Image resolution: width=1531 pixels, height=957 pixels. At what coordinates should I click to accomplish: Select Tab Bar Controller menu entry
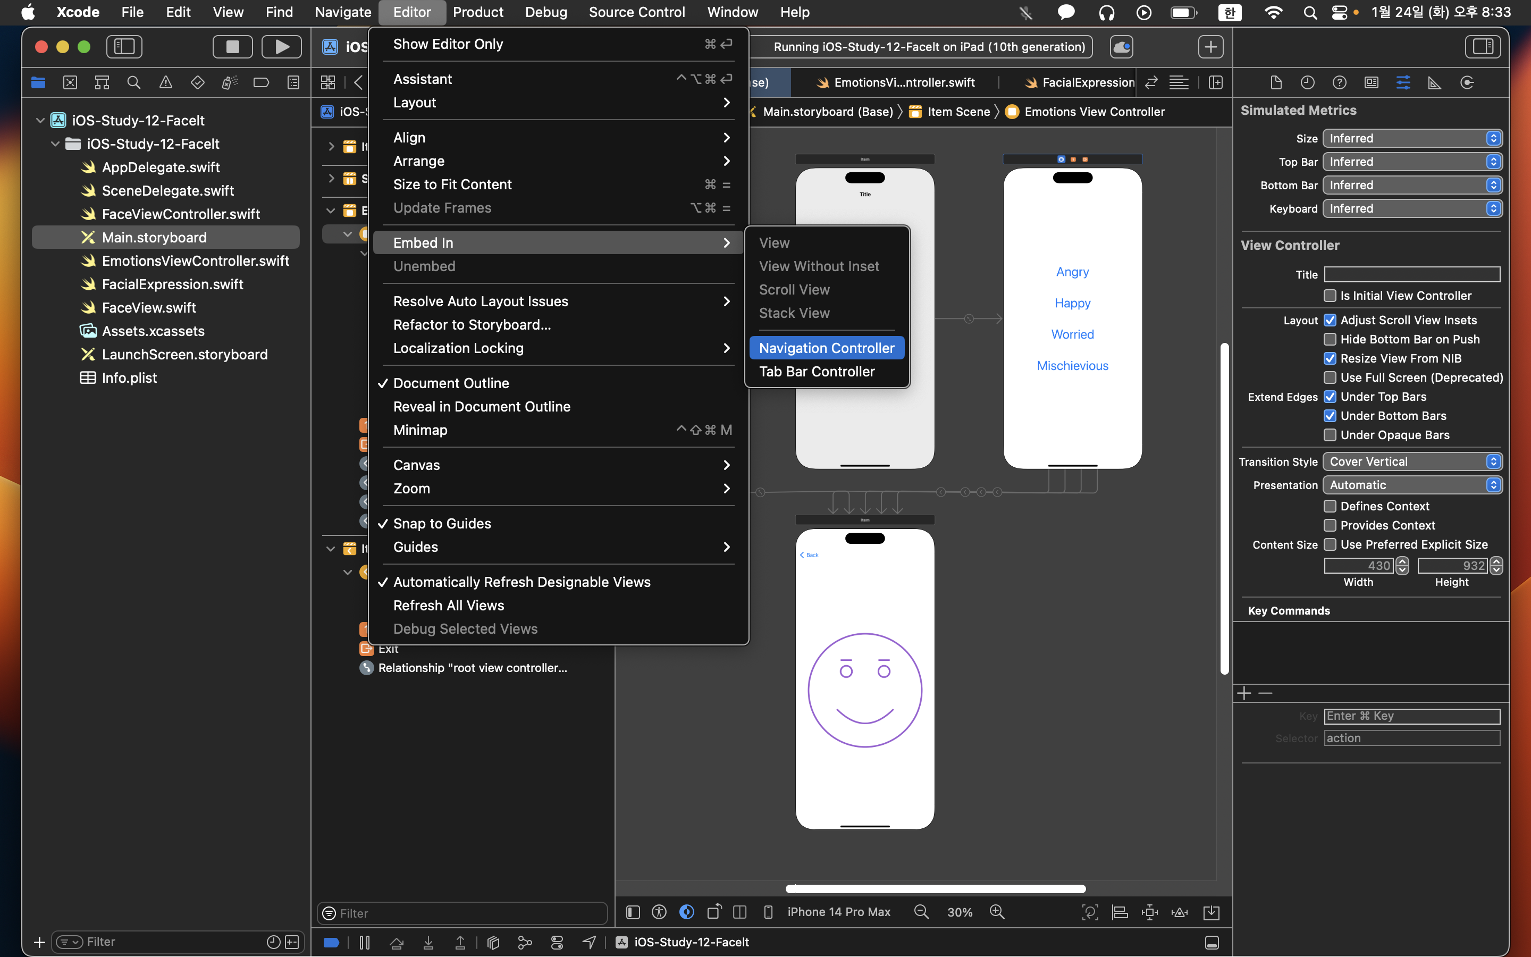817,372
